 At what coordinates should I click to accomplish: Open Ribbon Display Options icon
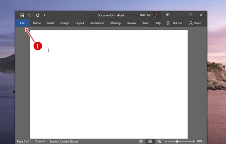pyautogui.click(x=168, y=15)
